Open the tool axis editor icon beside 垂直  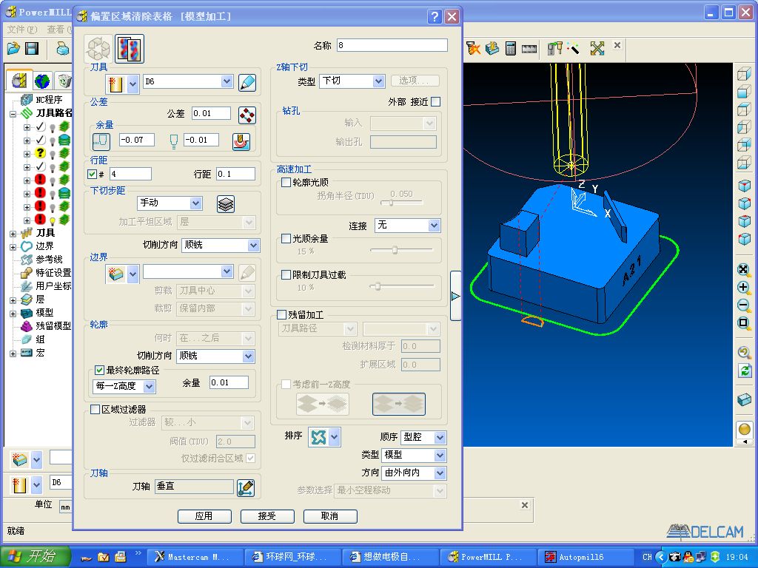click(246, 487)
